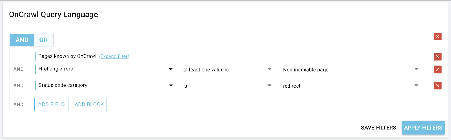Delete the Status code category filter row
The width and height of the screenshot is (451, 140).
pyautogui.click(x=437, y=86)
